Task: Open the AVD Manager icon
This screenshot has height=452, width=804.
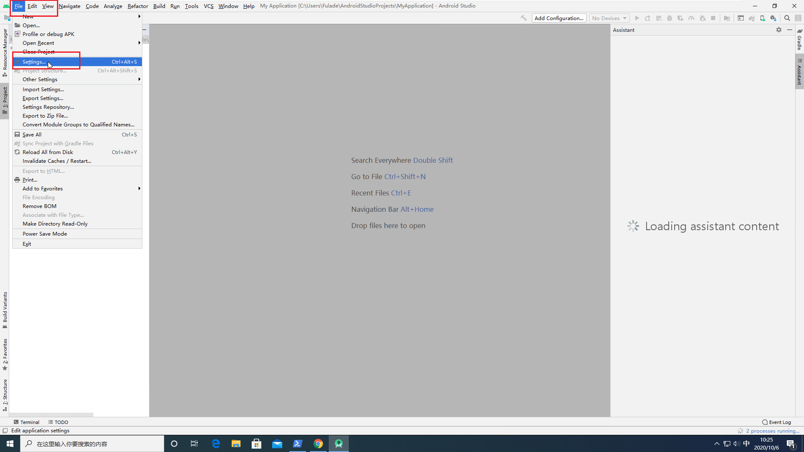Action: coord(763,18)
